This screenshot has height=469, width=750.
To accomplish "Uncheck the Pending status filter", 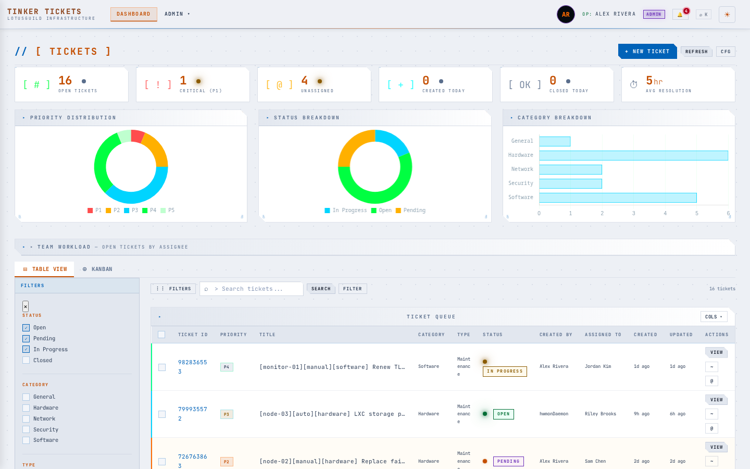I will [x=26, y=339].
